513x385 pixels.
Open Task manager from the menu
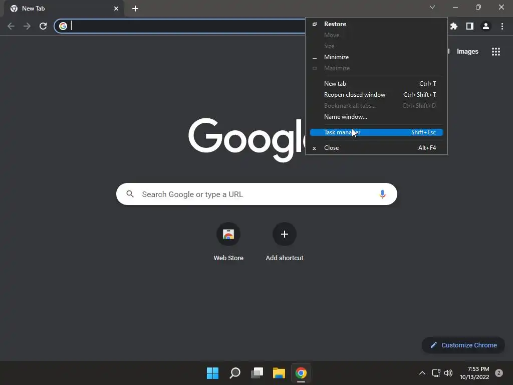click(376, 132)
